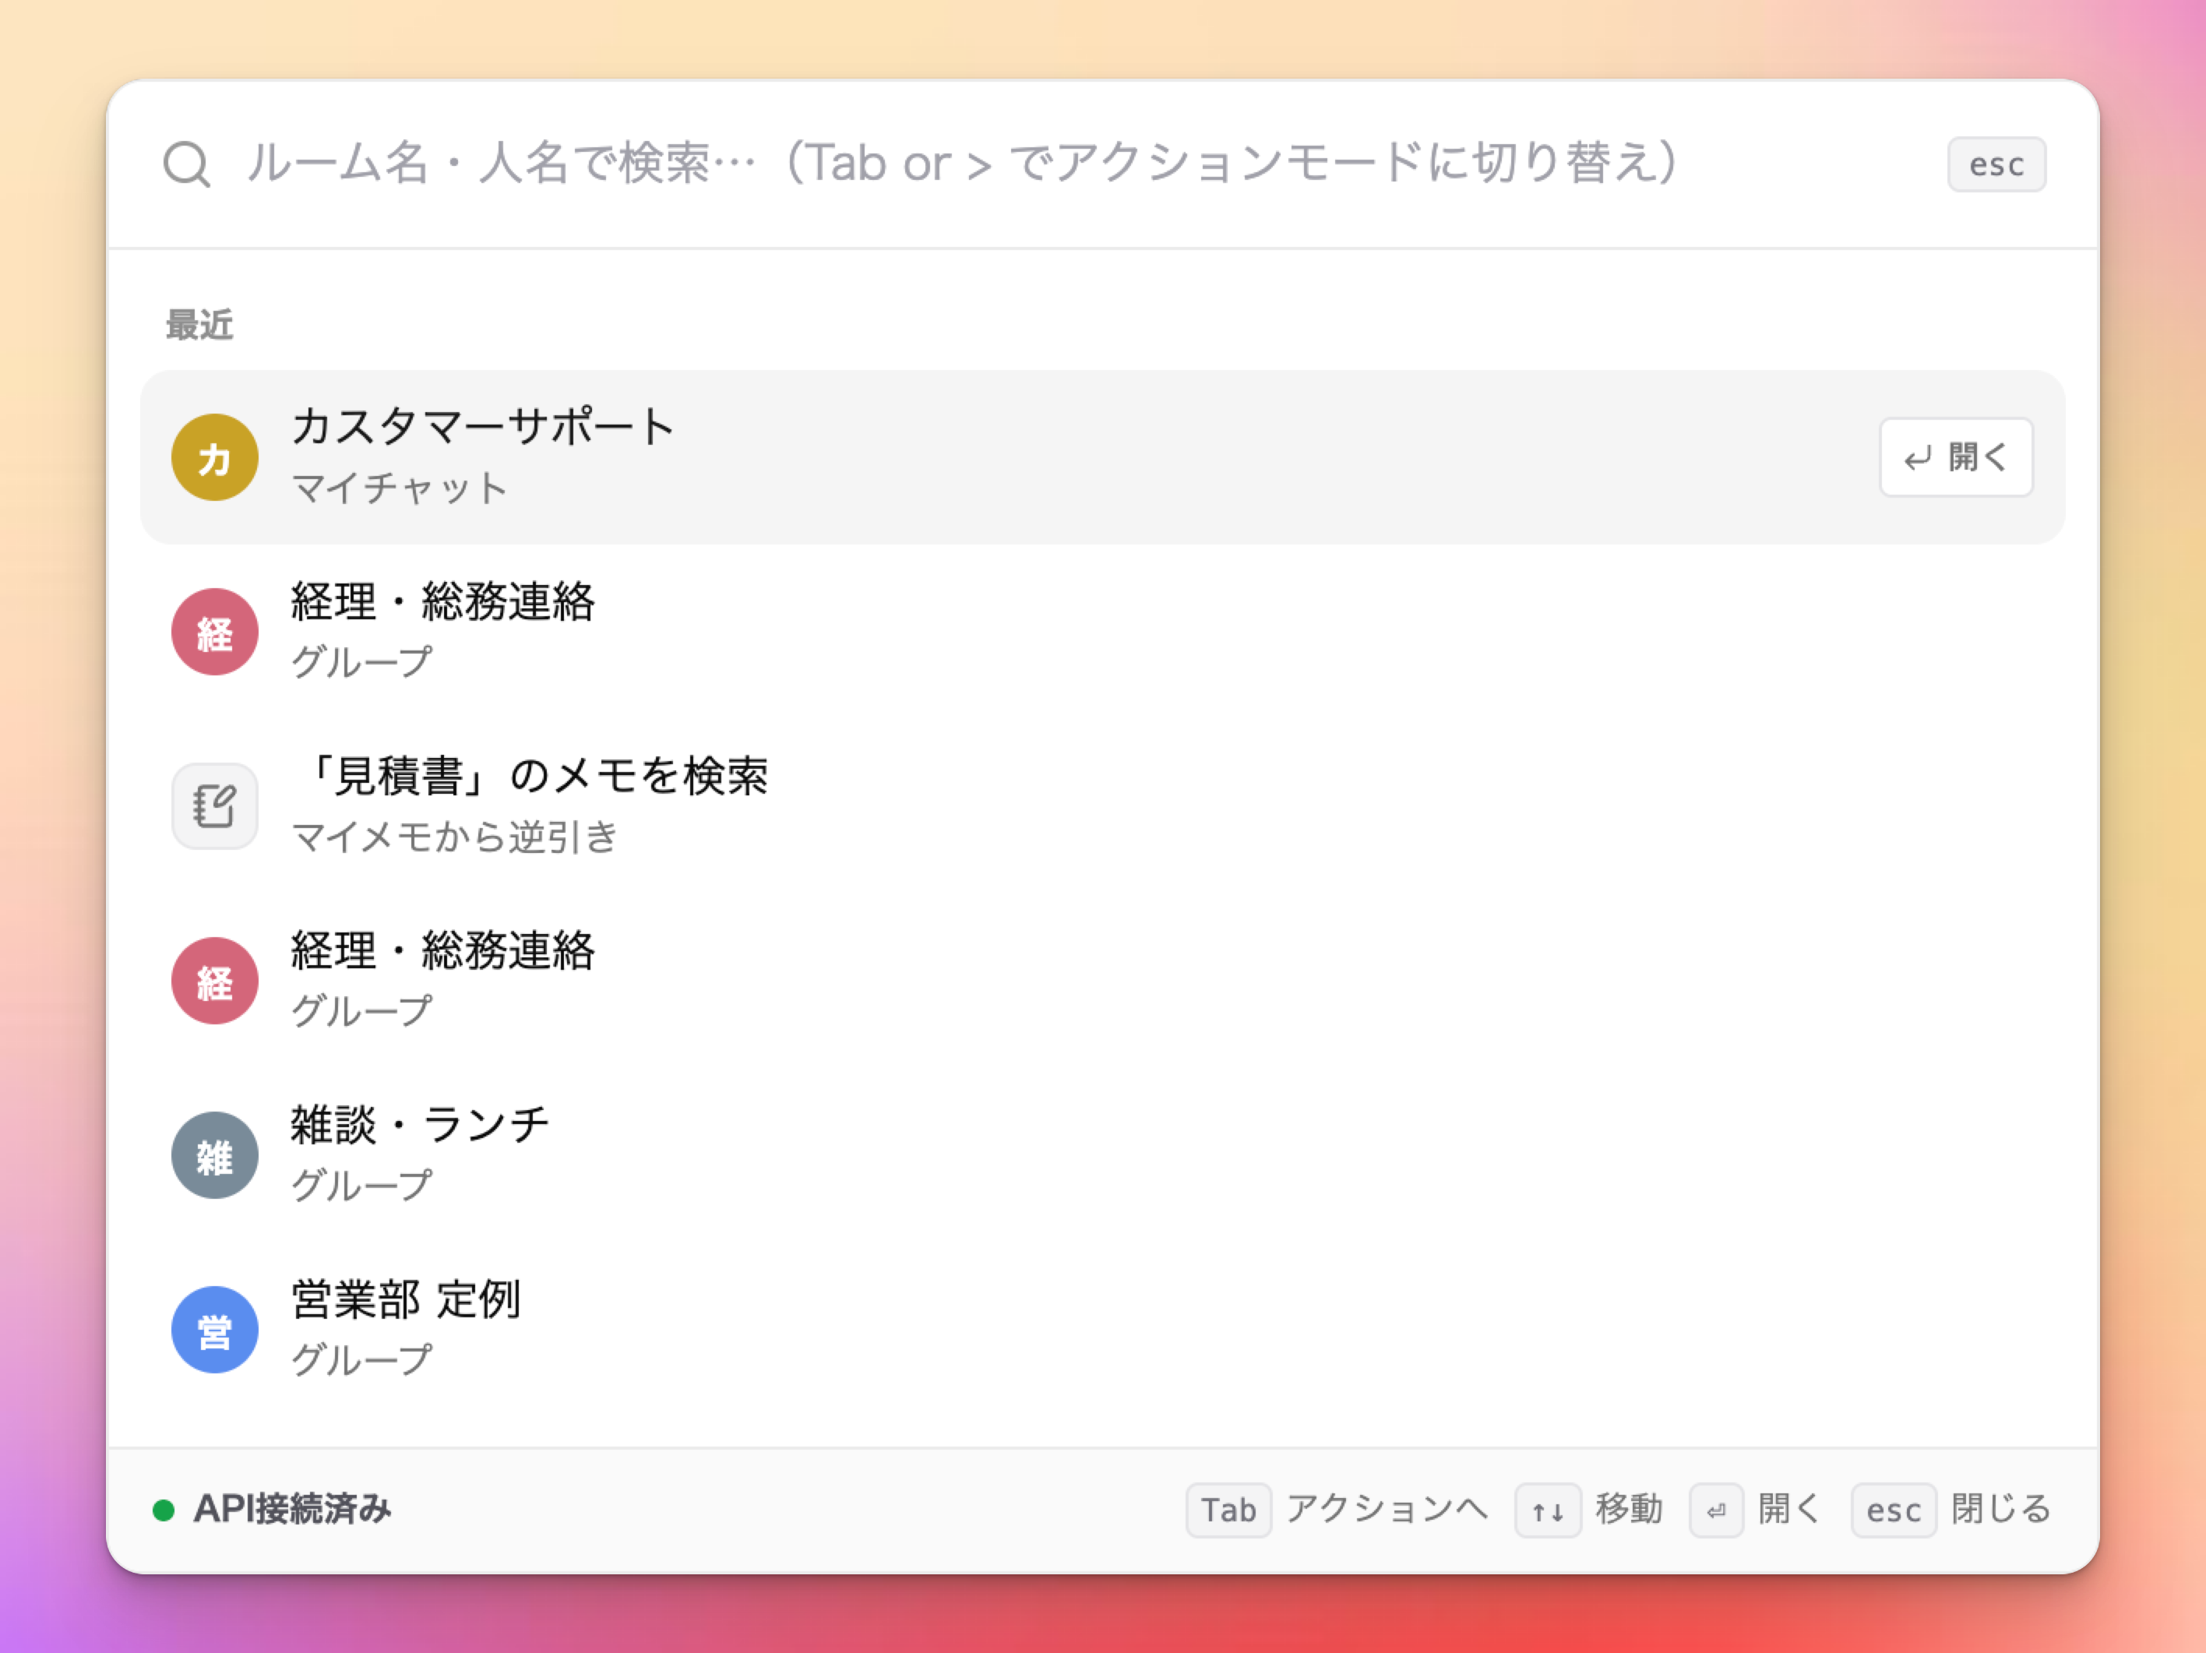Click the magnifying glass search icon
Image resolution: width=2206 pixels, height=1653 pixels.
186,164
